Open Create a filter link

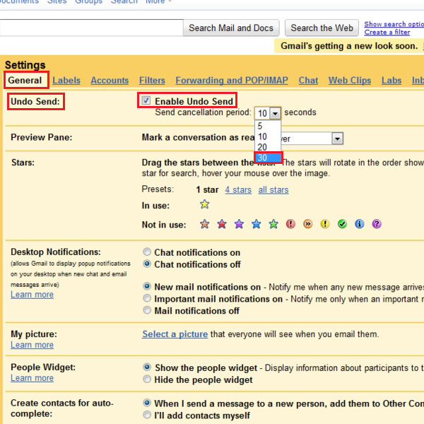click(x=387, y=33)
